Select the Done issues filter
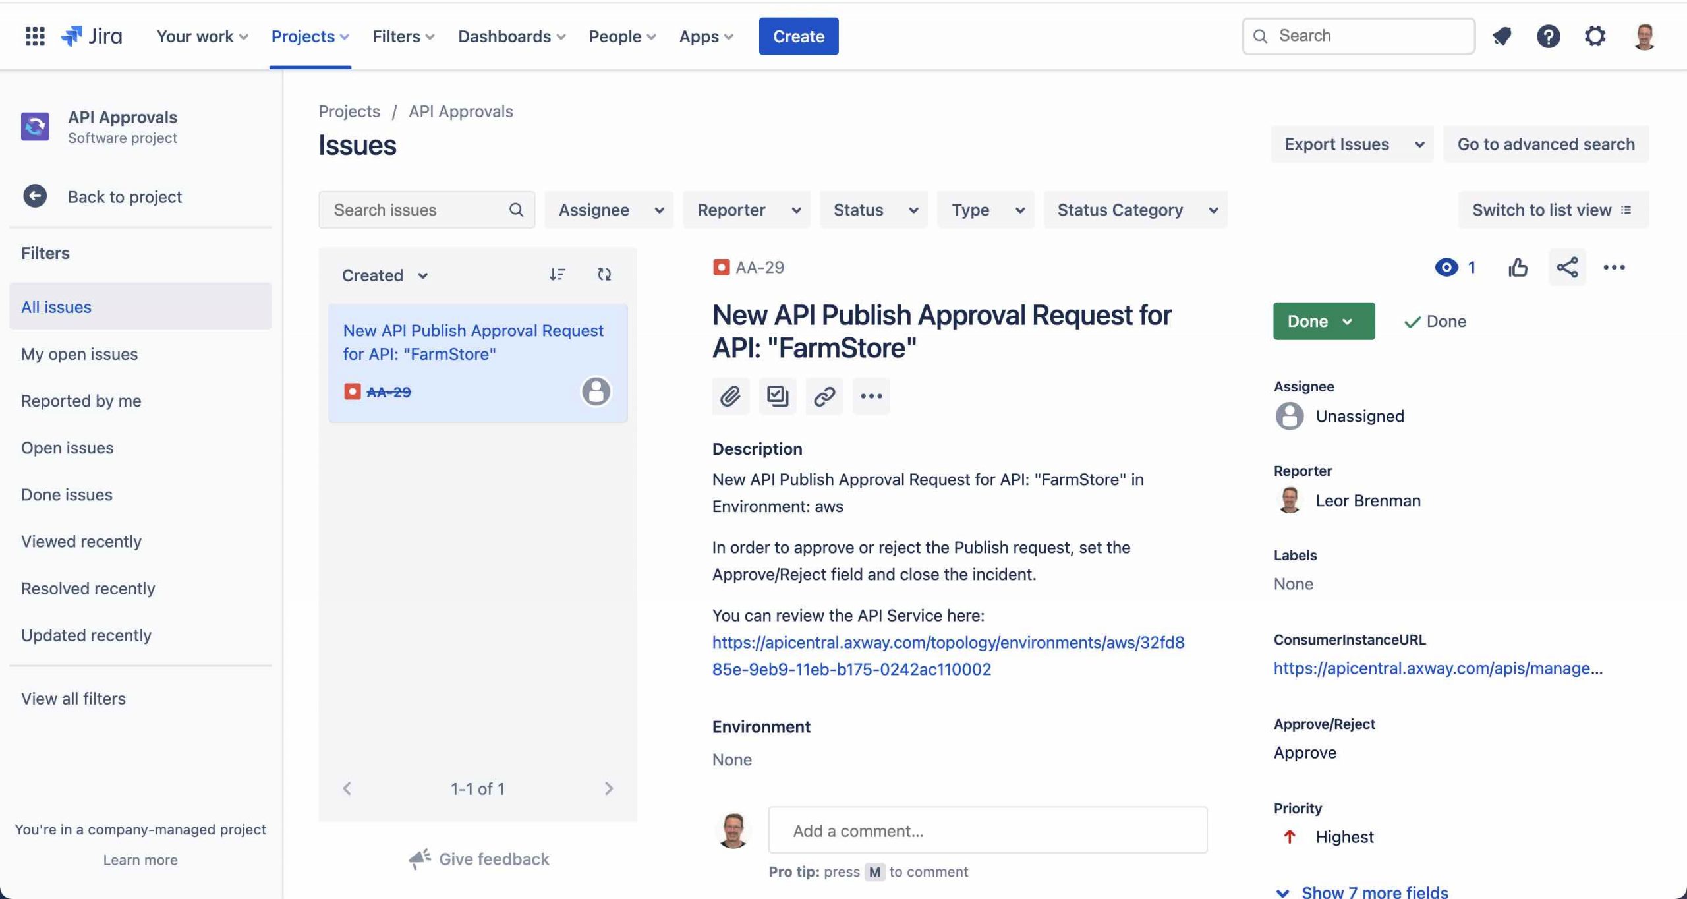This screenshot has height=899, width=1687. pyautogui.click(x=140, y=494)
